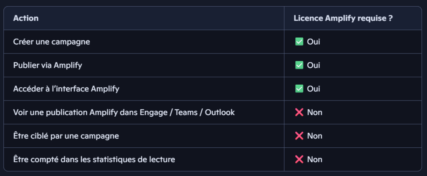This screenshot has width=427, height=176.
Task: Click the green checkmark in Publier via Amplify row
Action: [x=299, y=65]
